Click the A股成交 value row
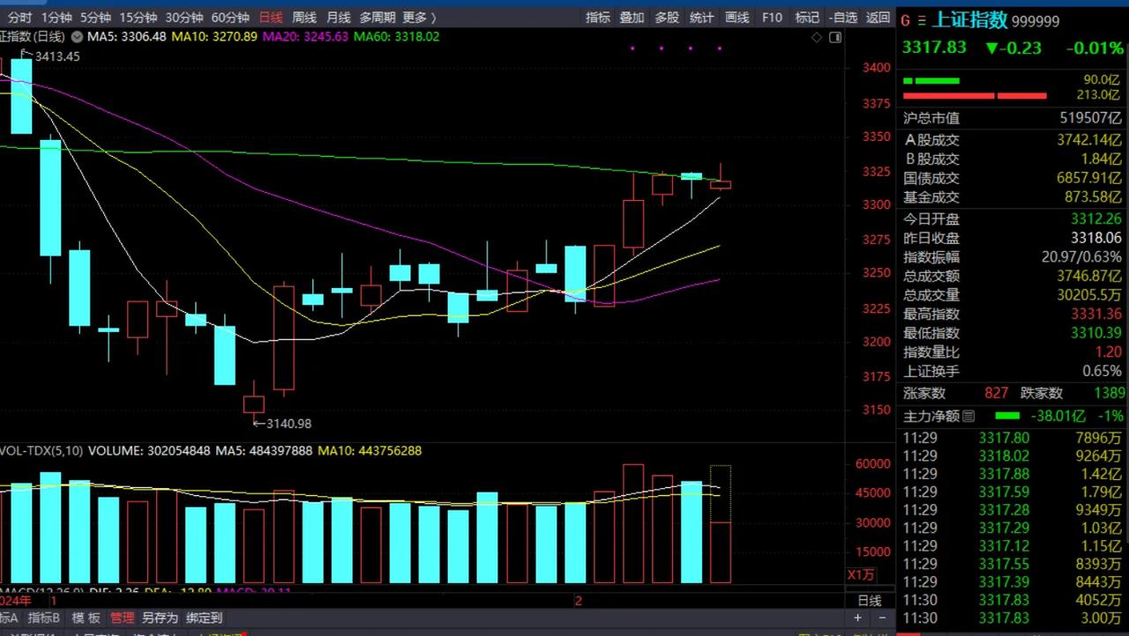Image resolution: width=1129 pixels, height=636 pixels. [1013, 139]
